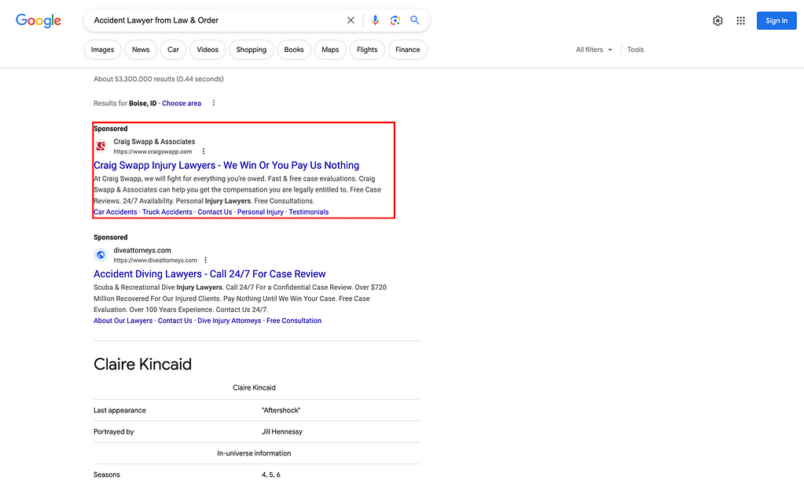Click the Choose area link
804x480 pixels.
coord(182,103)
